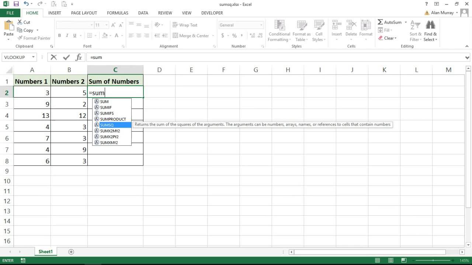Select SUMSQ from the autocomplete list
Viewport: 472px width, 265px height.
click(107, 125)
